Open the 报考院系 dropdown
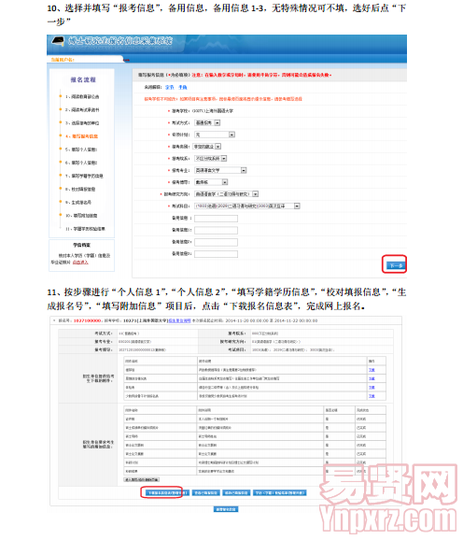This screenshot has height=540, width=463. [x=211, y=159]
